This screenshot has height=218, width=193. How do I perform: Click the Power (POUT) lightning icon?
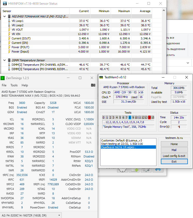tap(9, 47)
